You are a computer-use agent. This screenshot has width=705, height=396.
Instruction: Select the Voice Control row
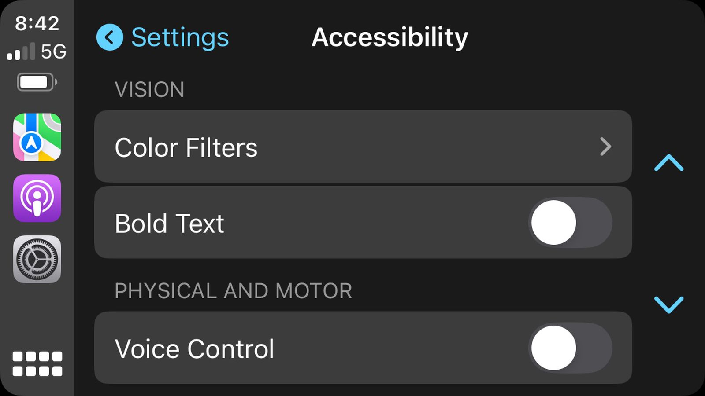pyautogui.click(x=308, y=348)
